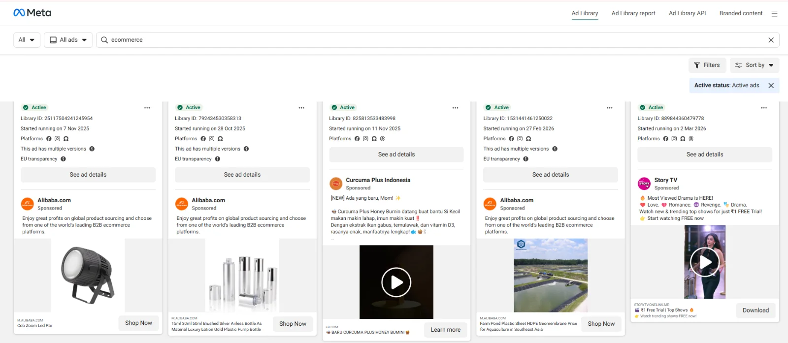Viewport: 788px width, 343px height.
Task: Click the Facebook platform icon in Cob Zoom ad
Action: tap(49, 139)
